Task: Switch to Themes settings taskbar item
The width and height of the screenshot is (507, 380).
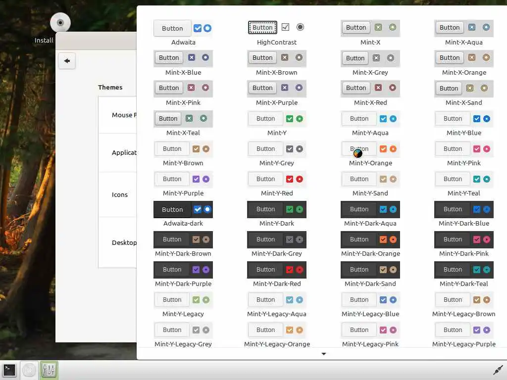Action: [49, 370]
